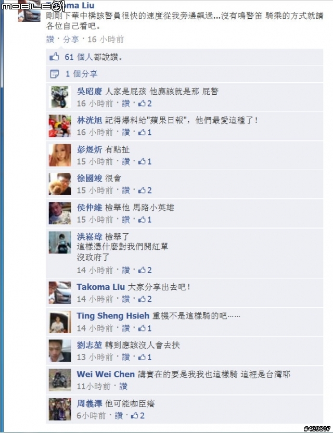Image resolution: width=333 pixels, height=433 pixels.
Task: Share the post via 分享 link
Action: click(x=71, y=40)
